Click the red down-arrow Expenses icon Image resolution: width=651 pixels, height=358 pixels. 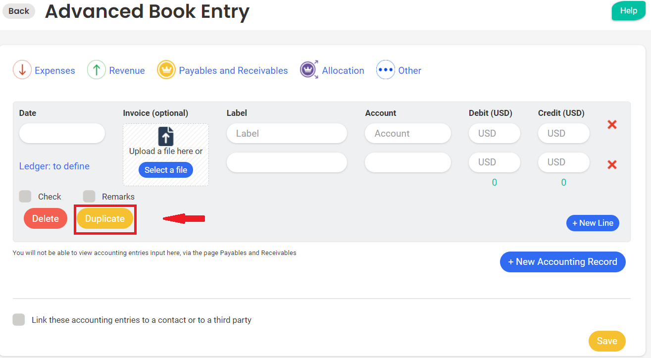pos(22,70)
